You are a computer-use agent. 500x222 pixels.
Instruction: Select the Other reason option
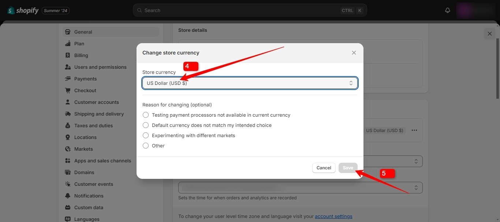click(145, 146)
